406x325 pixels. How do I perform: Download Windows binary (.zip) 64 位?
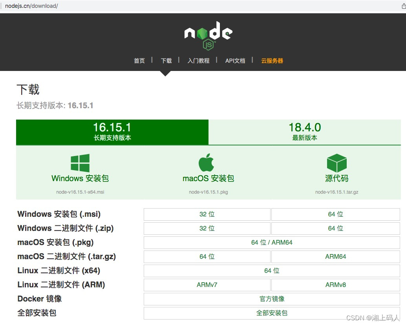(x=336, y=229)
